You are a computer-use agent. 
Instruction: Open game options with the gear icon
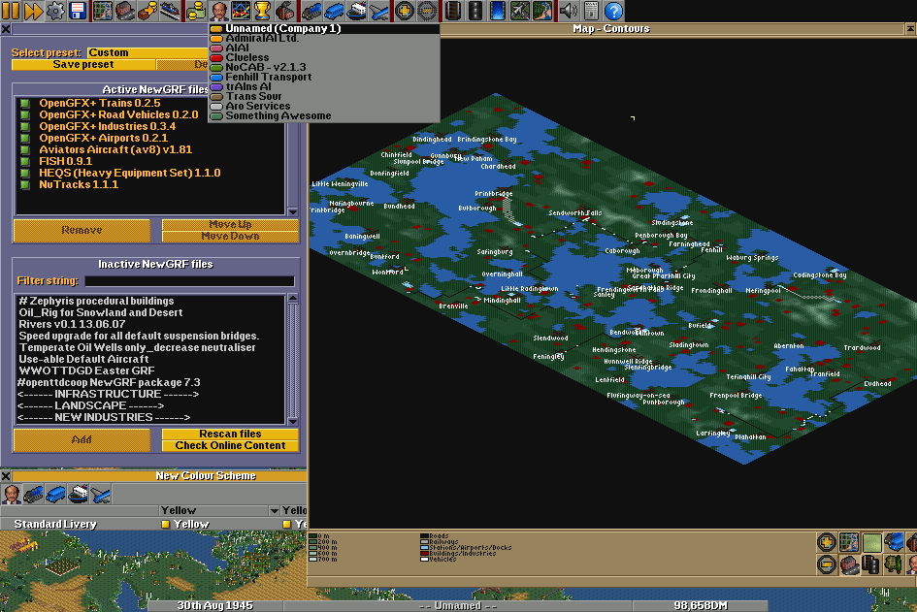tap(55, 11)
